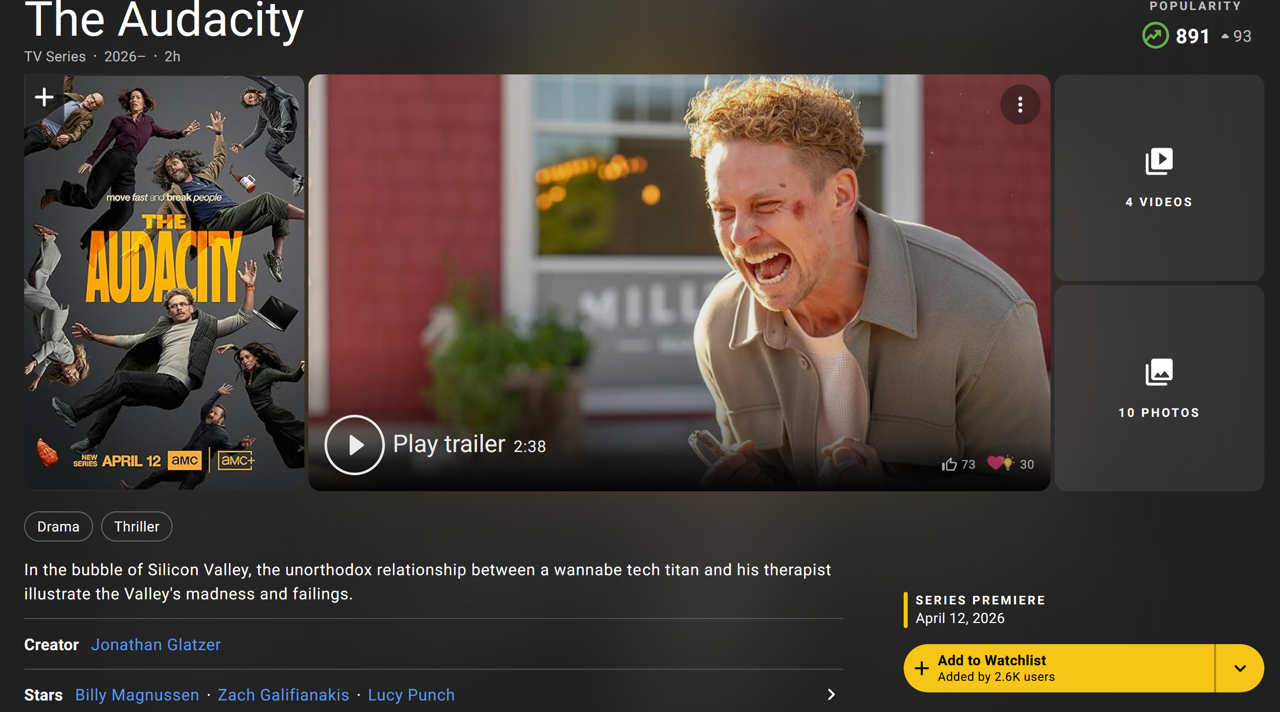Click the heart reactions icon showing 30
1280x712 pixels.
pos(1000,463)
